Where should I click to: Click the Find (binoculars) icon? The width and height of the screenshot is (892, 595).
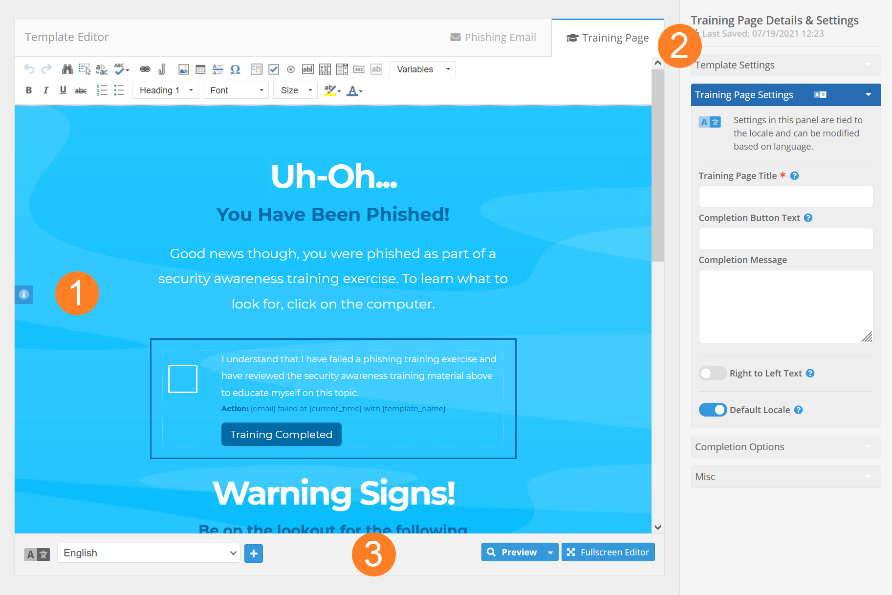(67, 69)
